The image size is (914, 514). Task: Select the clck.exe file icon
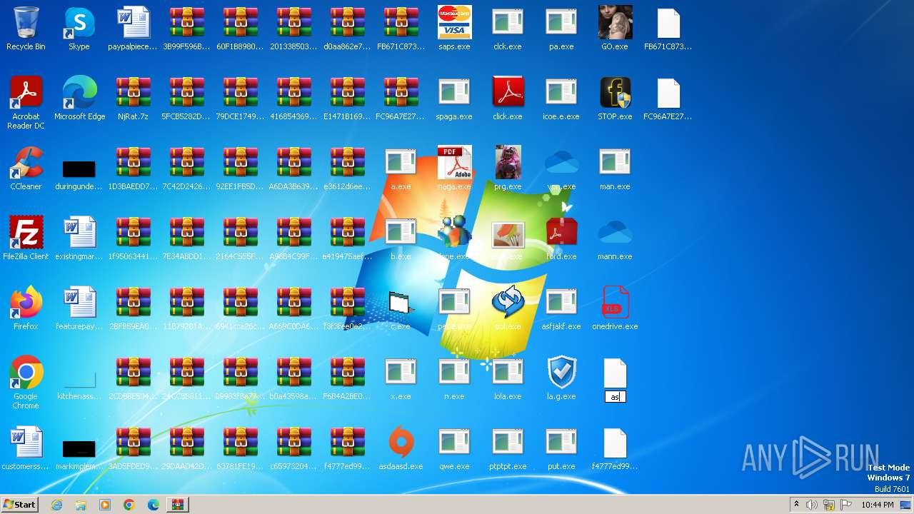click(x=508, y=29)
